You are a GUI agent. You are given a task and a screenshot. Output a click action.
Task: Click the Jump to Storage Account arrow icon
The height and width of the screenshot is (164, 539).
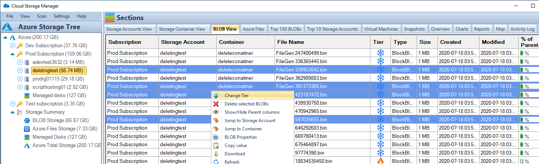(216, 121)
